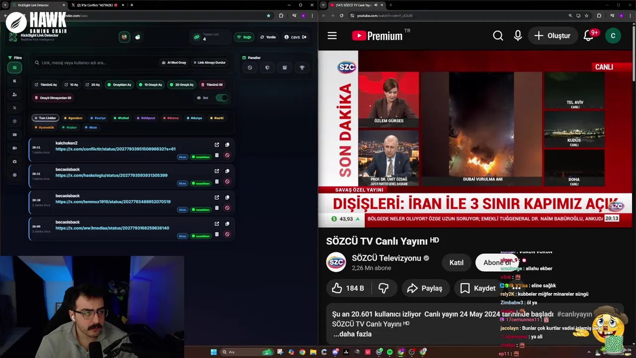The image size is (636, 358).
Task: Select the list view filter icon in sidebar
Action: coord(14,68)
